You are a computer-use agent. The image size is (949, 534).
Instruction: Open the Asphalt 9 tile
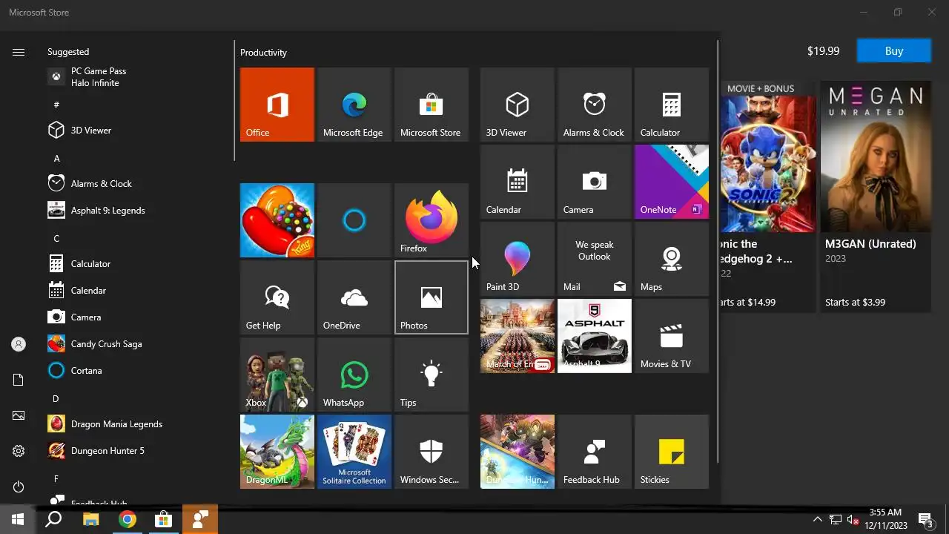595,336
